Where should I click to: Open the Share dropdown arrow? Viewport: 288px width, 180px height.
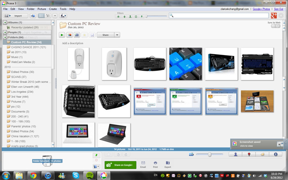pos(117,35)
